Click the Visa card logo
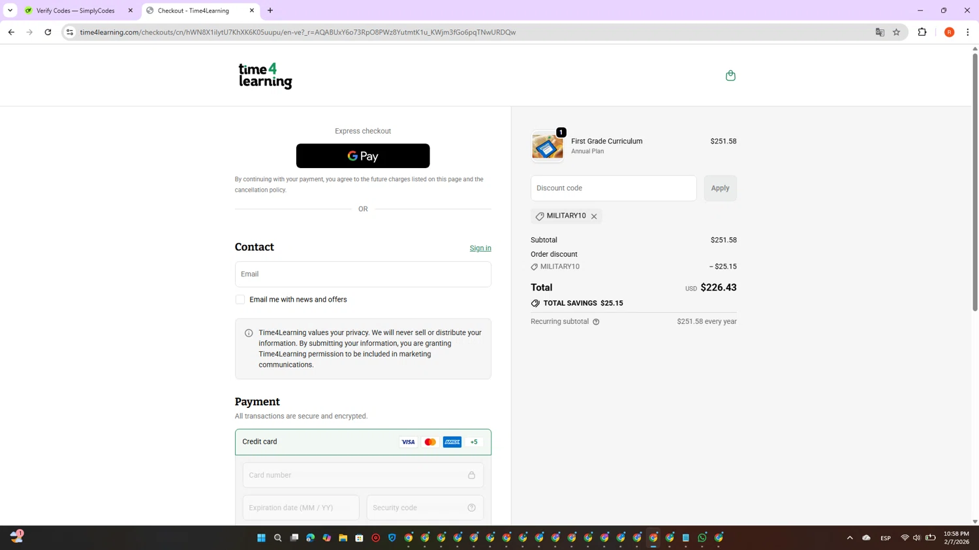 click(408, 442)
